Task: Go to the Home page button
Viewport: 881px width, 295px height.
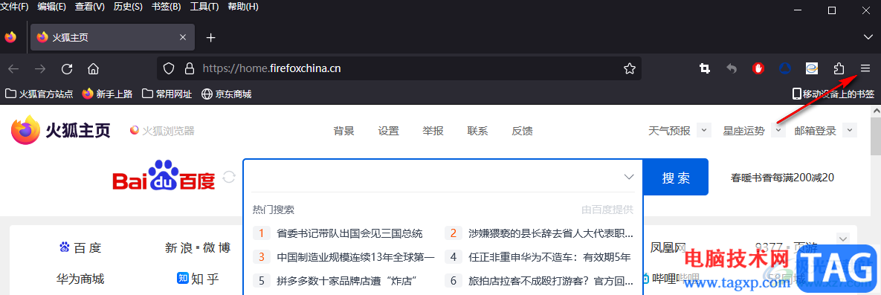Action: point(93,68)
